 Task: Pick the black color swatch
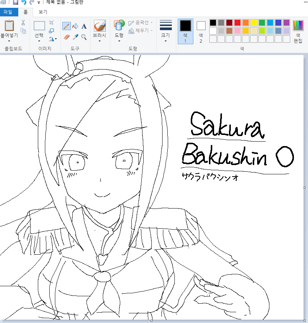(x=213, y=22)
